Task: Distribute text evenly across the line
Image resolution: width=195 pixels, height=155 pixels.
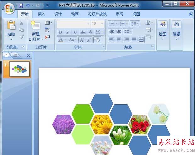Action: coord(141,39)
